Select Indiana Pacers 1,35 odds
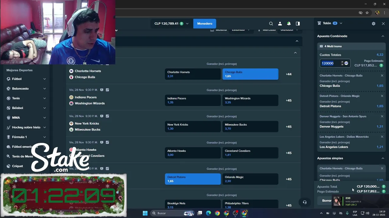Image resolution: width=389 pixels, height=218 pixels. point(193,100)
